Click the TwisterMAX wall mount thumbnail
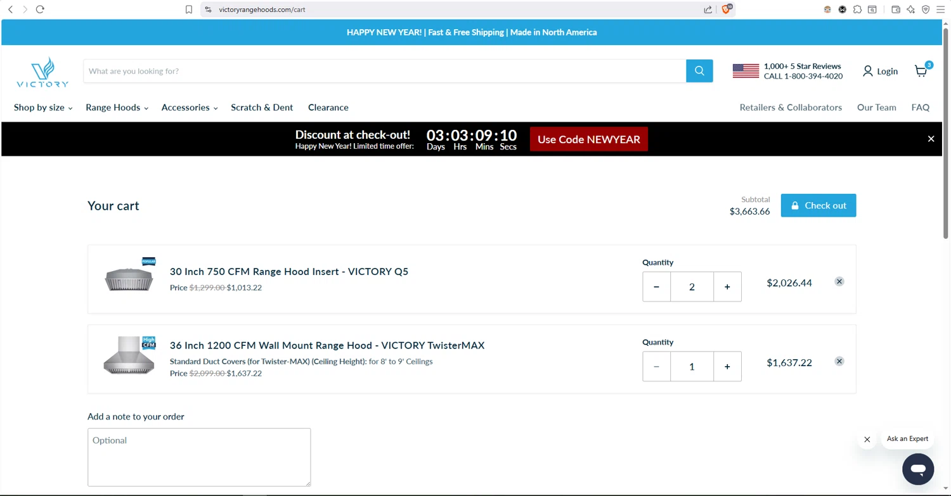This screenshot has width=951, height=496. tap(129, 356)
